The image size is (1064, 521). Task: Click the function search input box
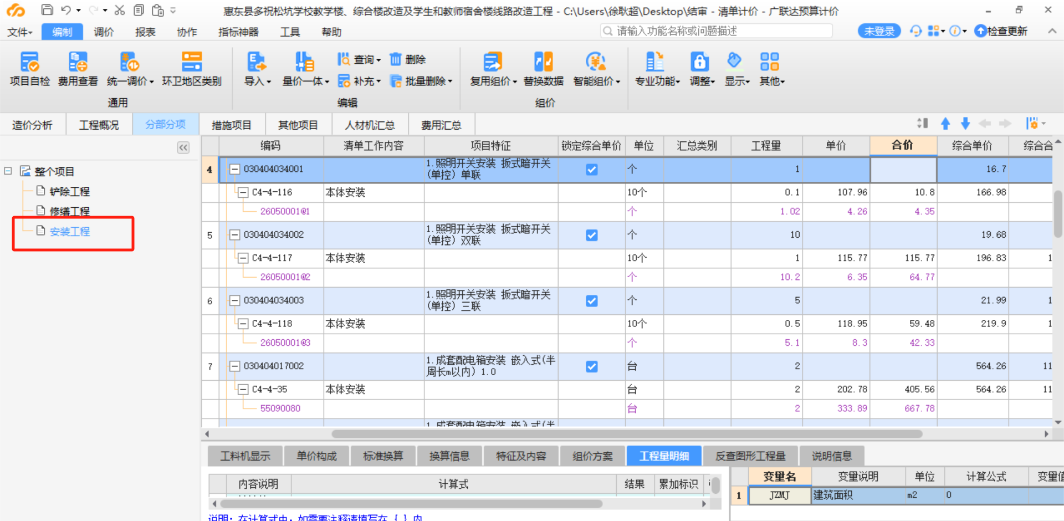(x=717, y=31)
